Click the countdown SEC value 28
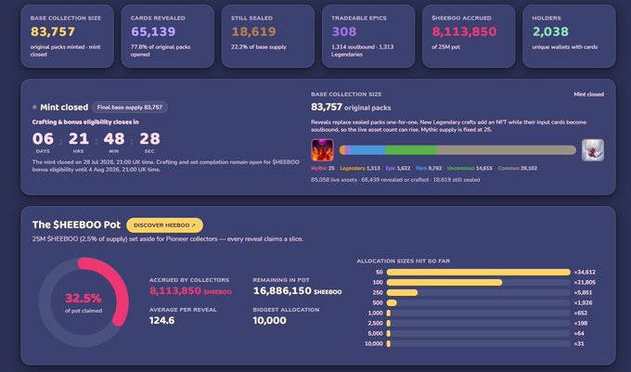 point(149,139)
